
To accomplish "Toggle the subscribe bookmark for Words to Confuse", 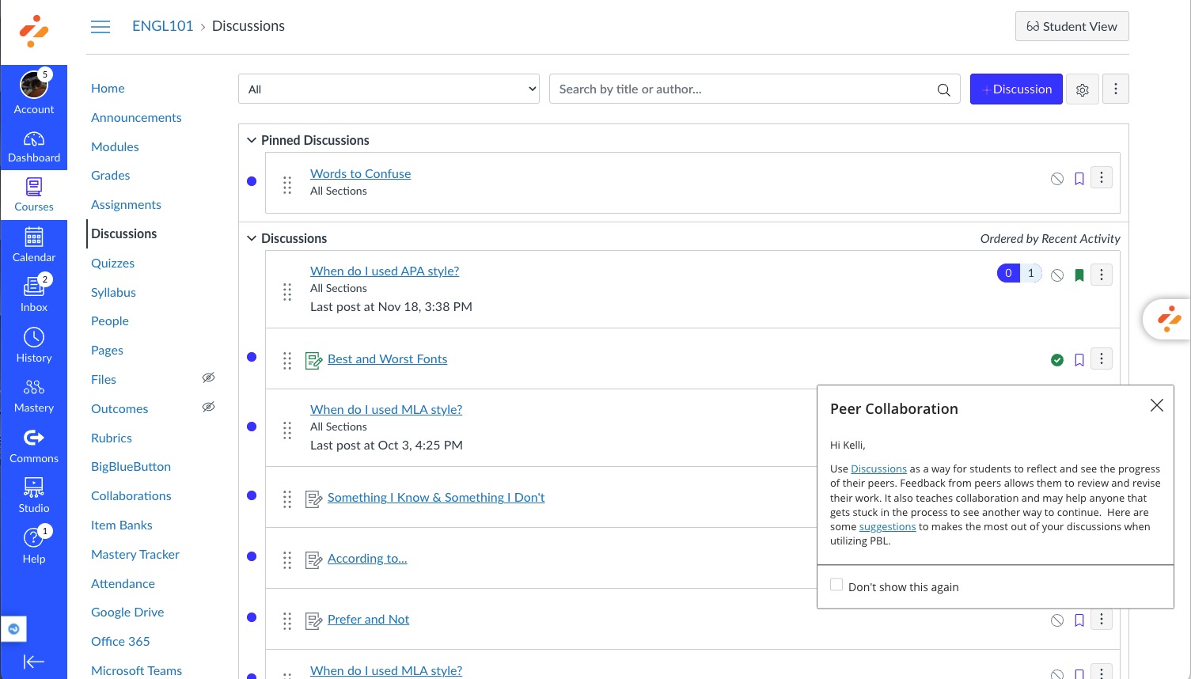I will click(1079, 179).
